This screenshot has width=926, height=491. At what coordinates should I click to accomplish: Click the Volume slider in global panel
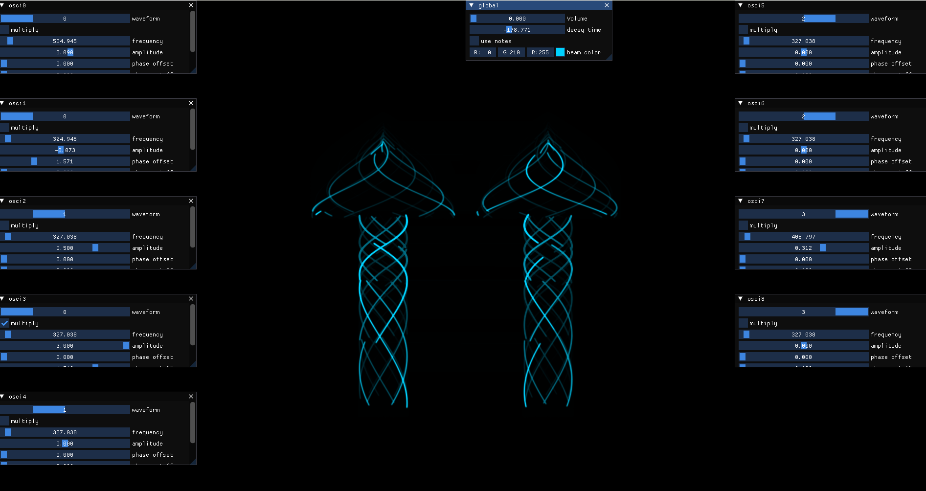tap(517, 19)
